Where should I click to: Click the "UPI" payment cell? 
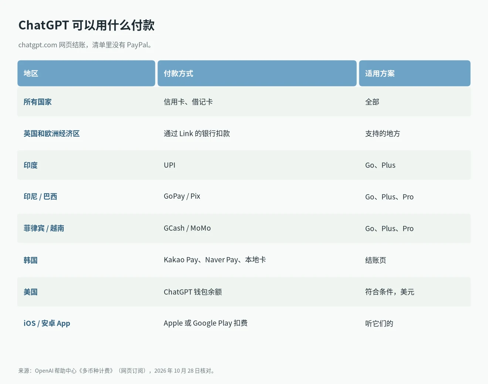pyautogui.click(x=170, y=165)
